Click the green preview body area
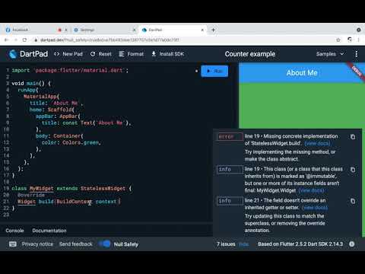365x274 pixels. click(x=302, y=106)
